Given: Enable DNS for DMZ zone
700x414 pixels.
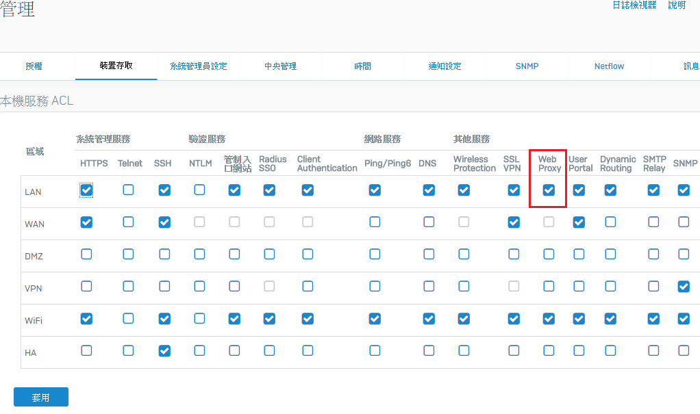Looking at the screenshot, I should click(x=429, y=255).
